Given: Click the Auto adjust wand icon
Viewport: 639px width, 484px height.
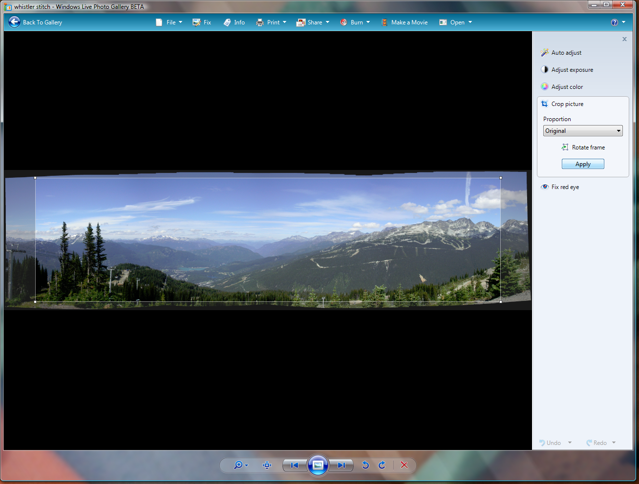Looking at the screenshot, I should [545, 53].
